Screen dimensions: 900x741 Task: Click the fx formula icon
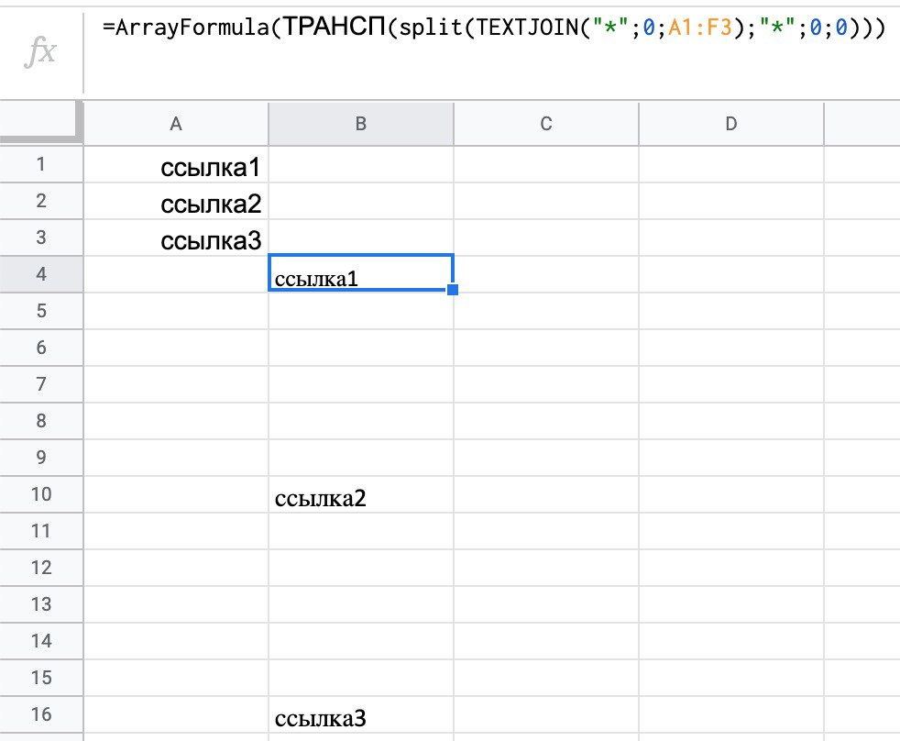[40, 51]
